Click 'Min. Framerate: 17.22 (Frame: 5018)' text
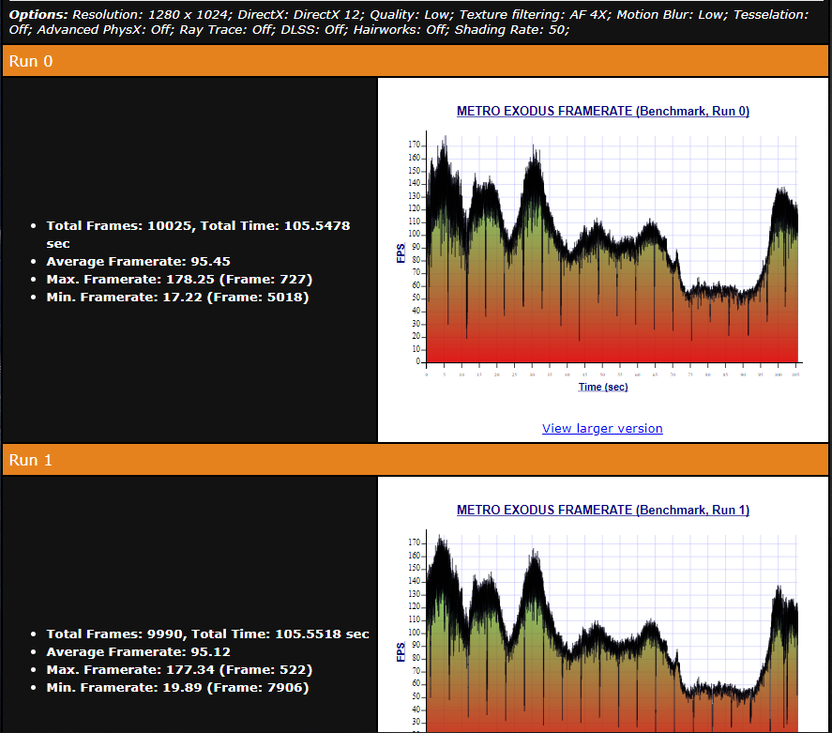 pos(177,297)
